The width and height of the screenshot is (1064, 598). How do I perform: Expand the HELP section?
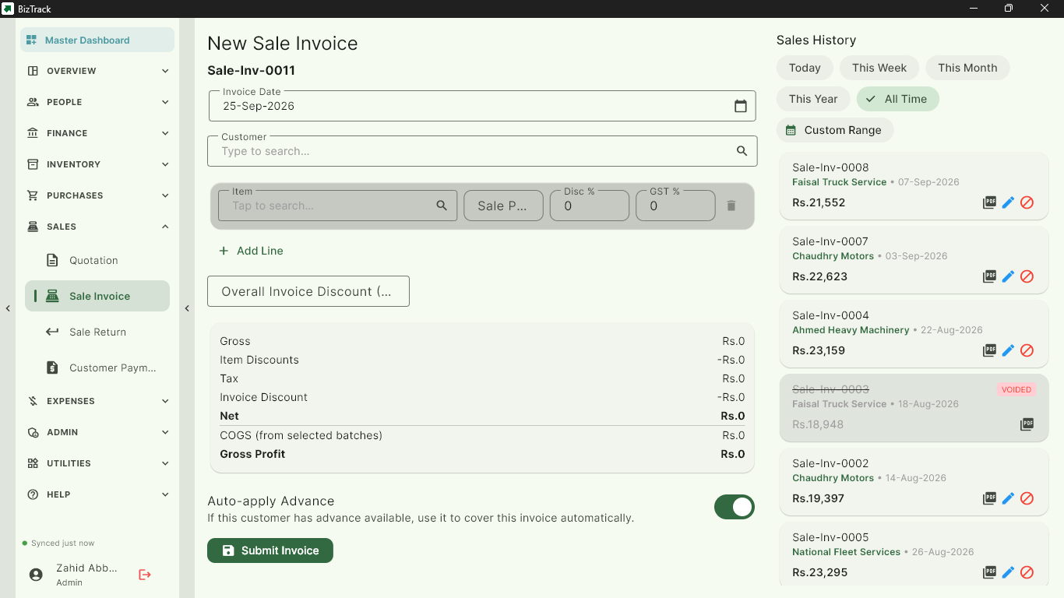click(x=97, y=494)
